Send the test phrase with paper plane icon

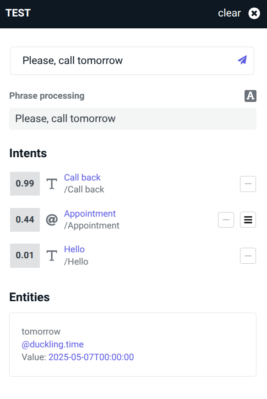(242, 60)
